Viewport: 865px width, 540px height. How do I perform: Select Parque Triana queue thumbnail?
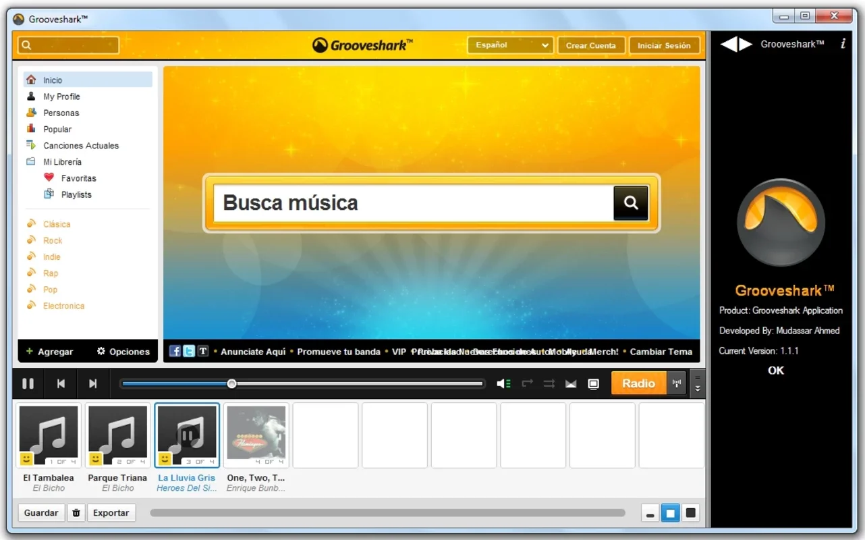(118, 435)
